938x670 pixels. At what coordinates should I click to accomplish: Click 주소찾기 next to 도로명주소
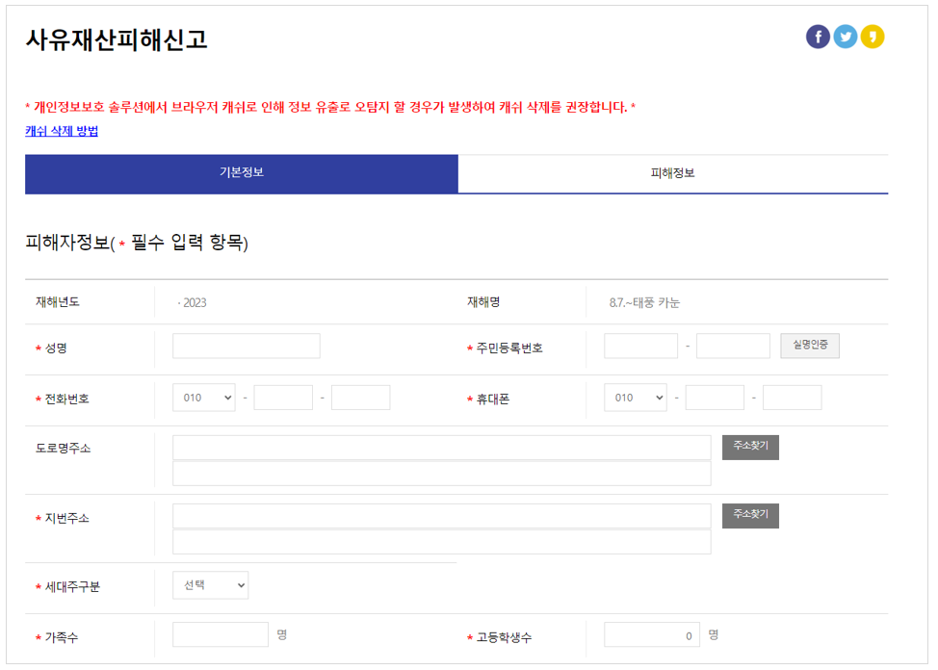(x=750, y=447)
